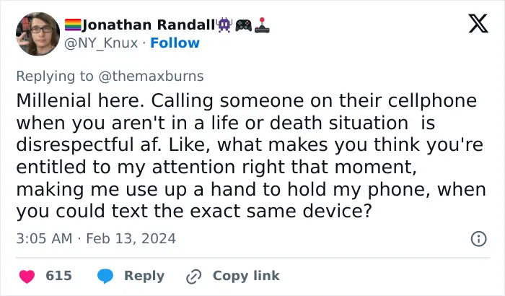Follow the @NY_Knux account
The height and width of the screenshot is (296, 505).
[175, 43]
